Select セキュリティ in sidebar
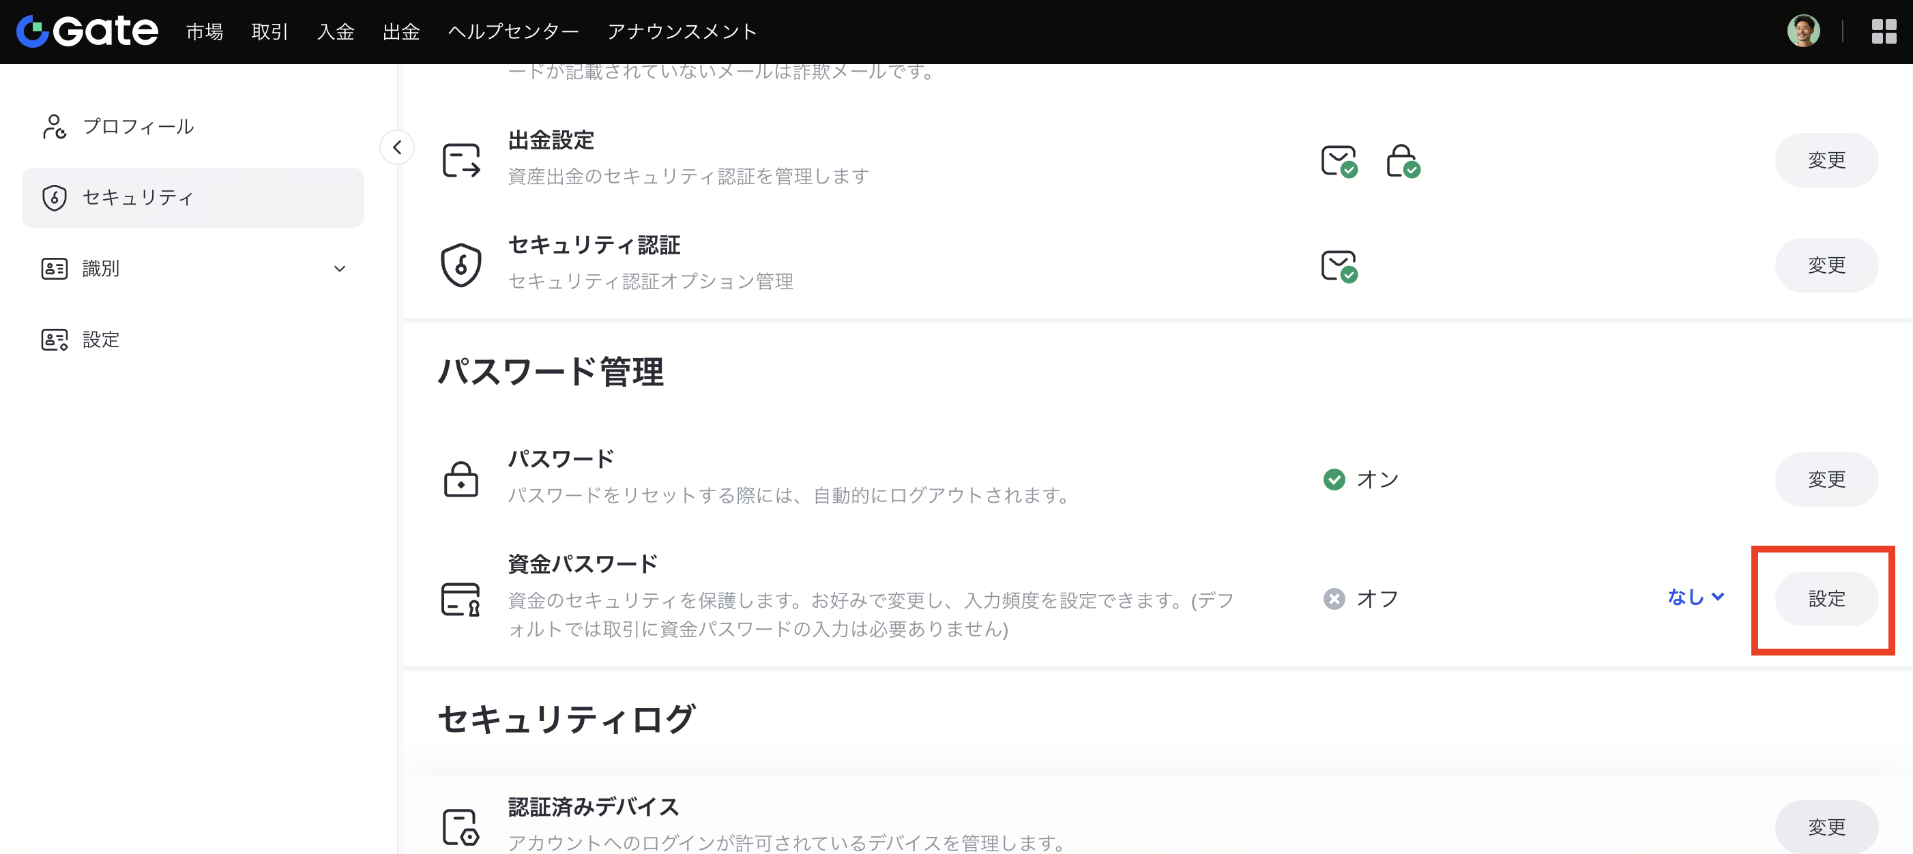This screenshot has width=1913, height=854. tap(193, 198)
